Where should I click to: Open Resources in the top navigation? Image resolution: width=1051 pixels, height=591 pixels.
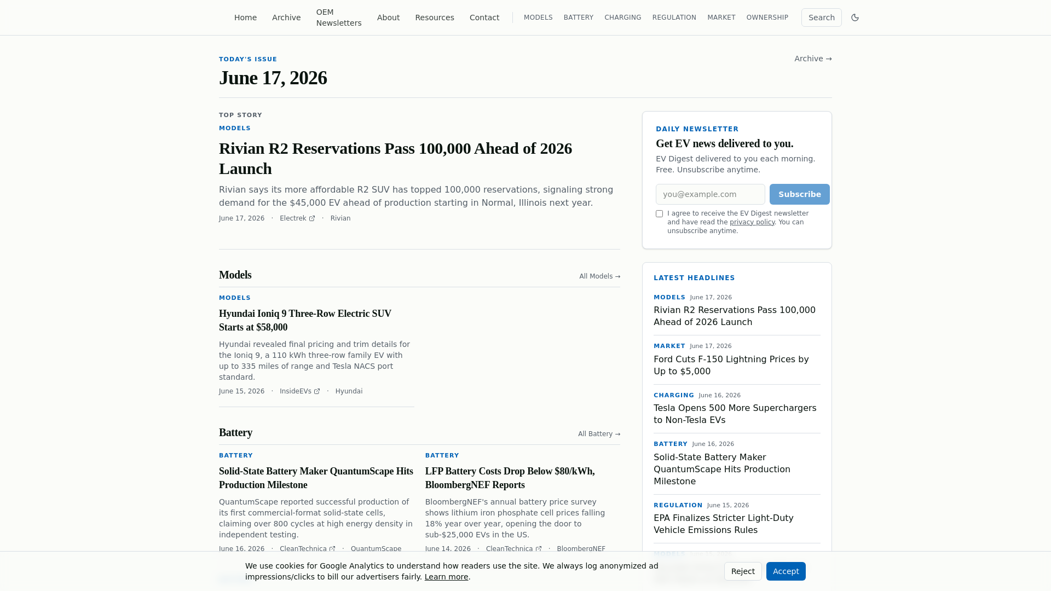click(435, 18)
